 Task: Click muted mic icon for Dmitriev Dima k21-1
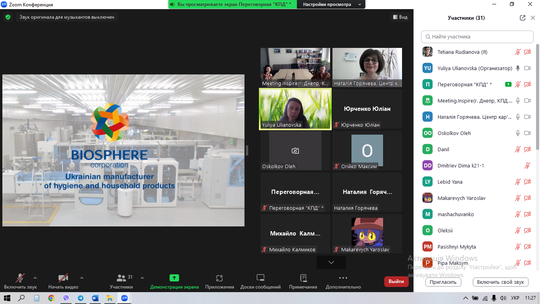[527, 165]
